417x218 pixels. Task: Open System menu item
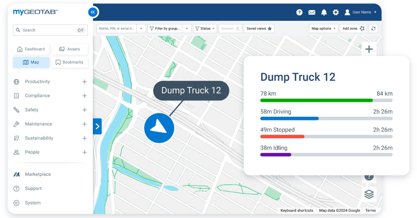(33, 203)
